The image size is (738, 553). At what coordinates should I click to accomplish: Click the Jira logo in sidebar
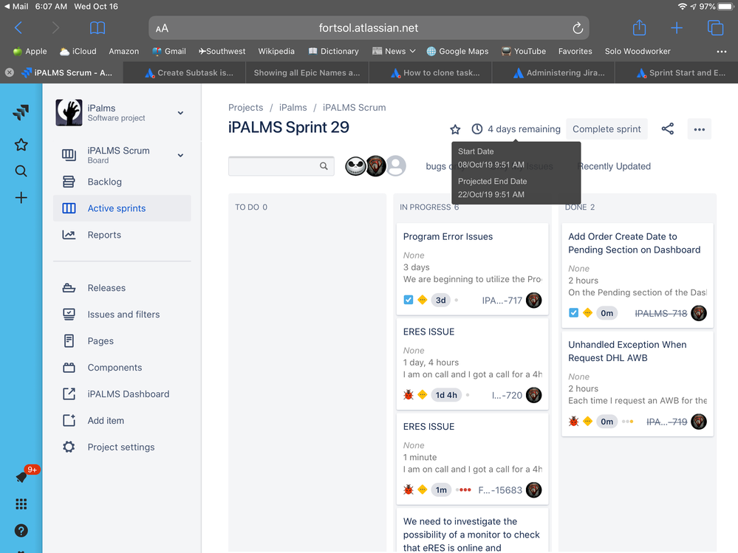[x=21, y=112]
